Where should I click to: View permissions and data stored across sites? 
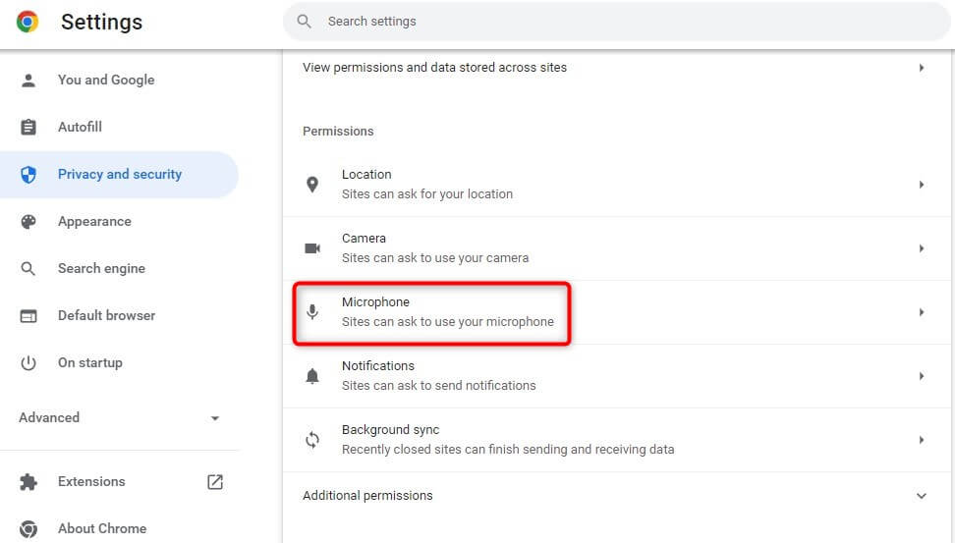(x=434, y=68)
